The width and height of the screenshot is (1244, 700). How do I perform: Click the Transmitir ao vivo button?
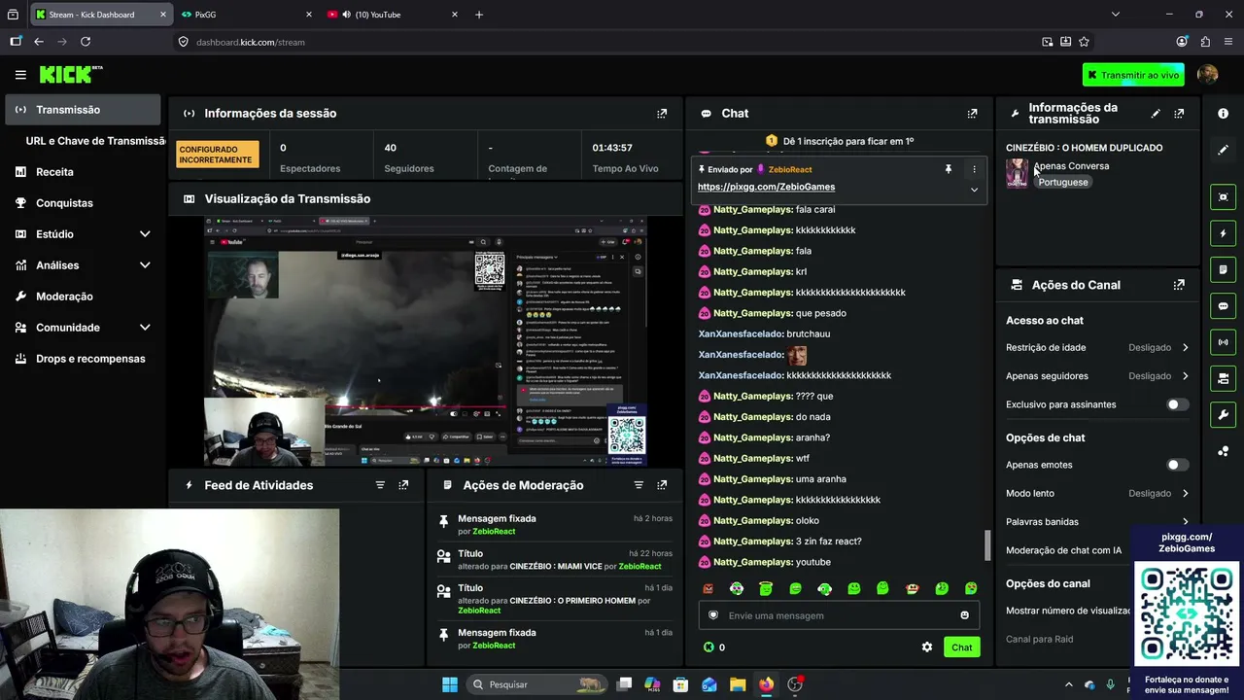1133,75
